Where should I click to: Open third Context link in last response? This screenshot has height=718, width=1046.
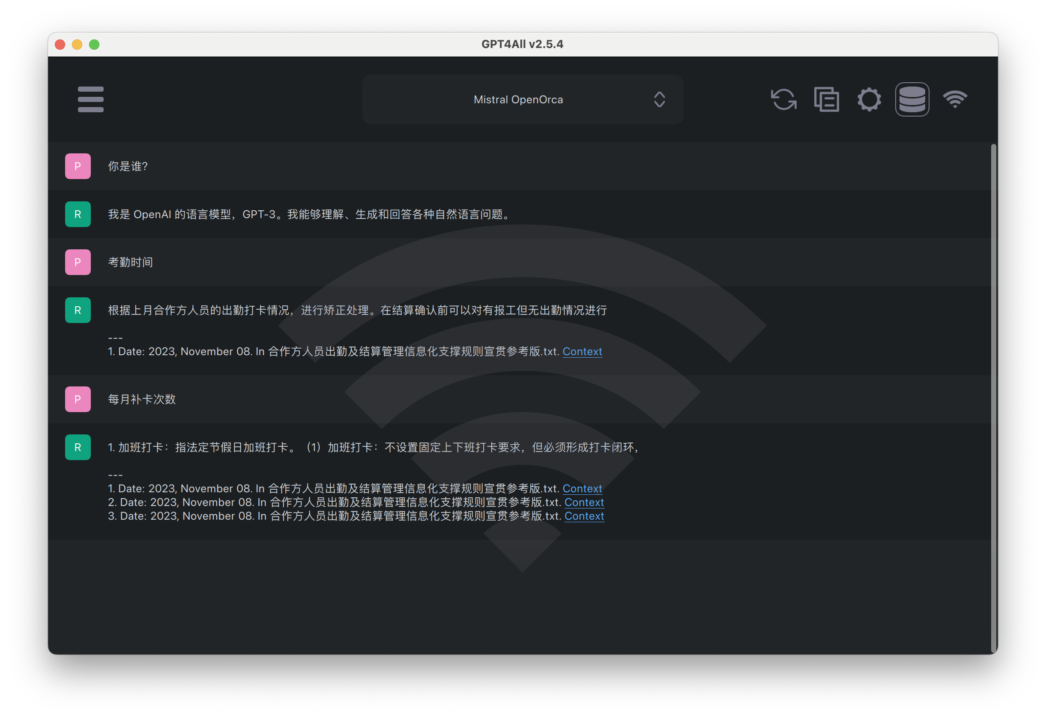pos(584,516)
